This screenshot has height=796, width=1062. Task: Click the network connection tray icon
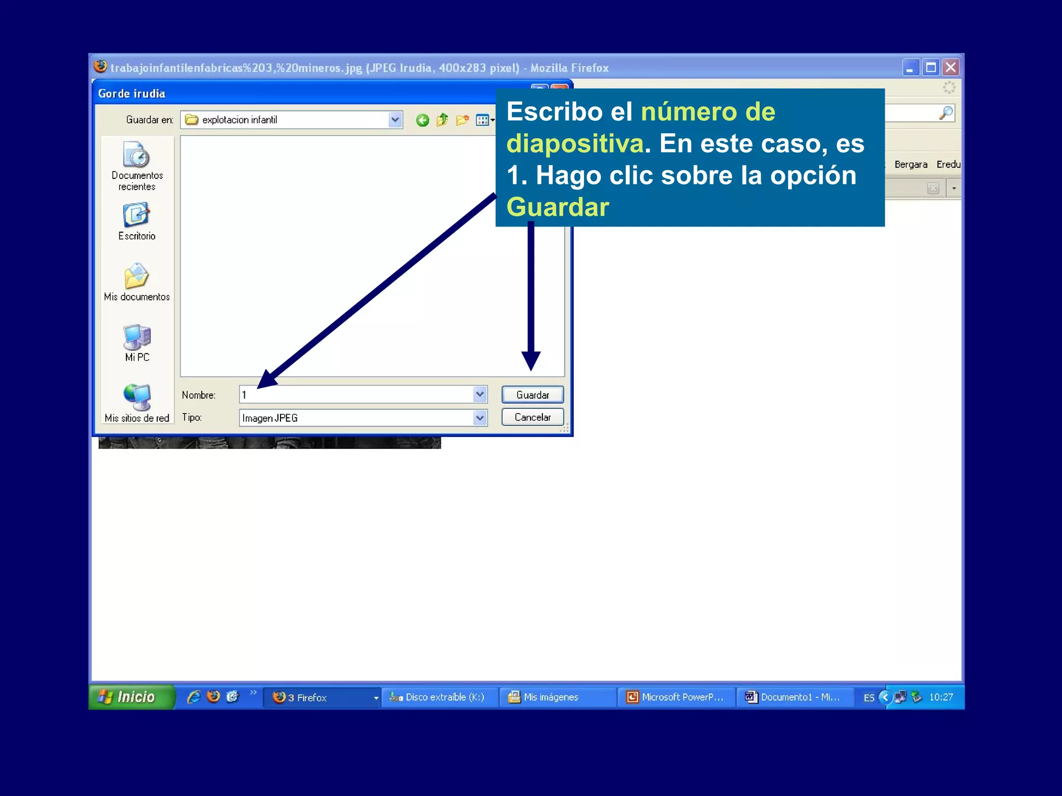(901, 698)
